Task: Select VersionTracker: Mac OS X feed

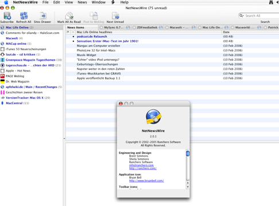Action: tap(32, 98)
